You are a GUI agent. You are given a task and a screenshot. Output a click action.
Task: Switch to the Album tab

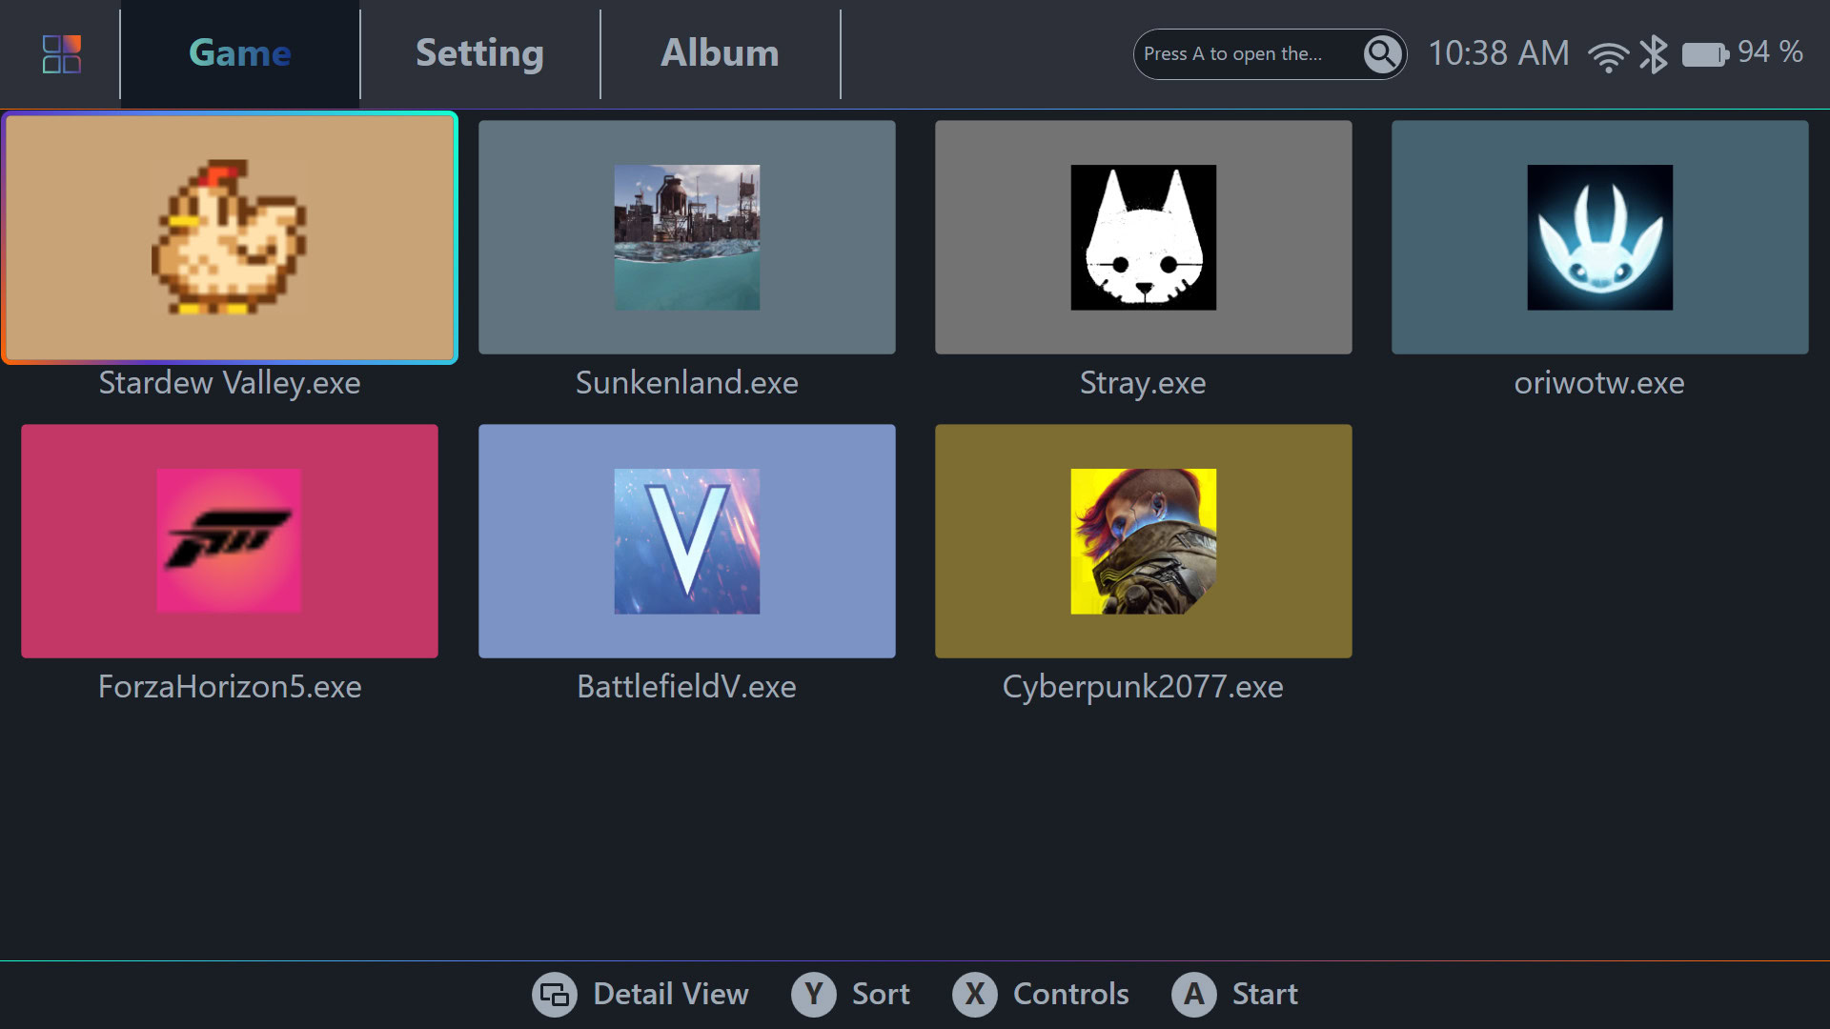point(719,52)
